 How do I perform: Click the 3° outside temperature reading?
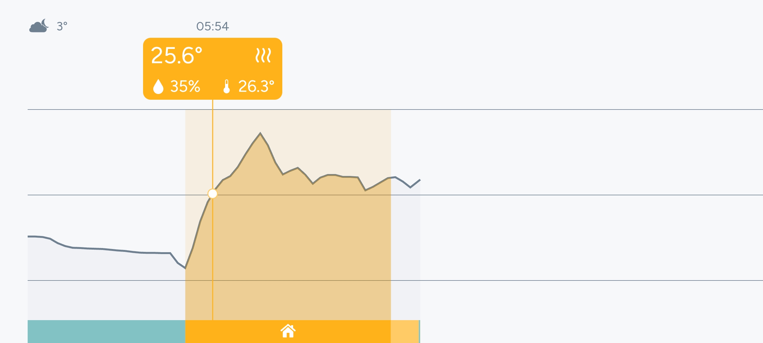pyautogui.click(x=62, y=26)
